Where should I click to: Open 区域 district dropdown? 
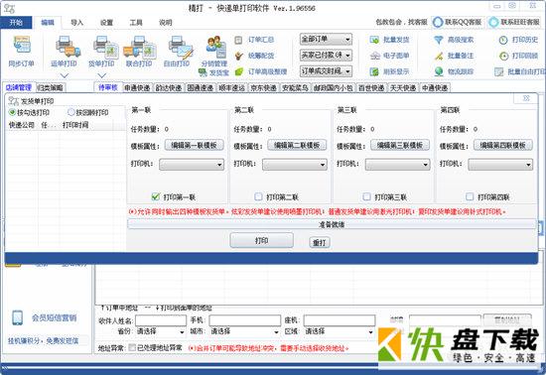coord(340,331)
